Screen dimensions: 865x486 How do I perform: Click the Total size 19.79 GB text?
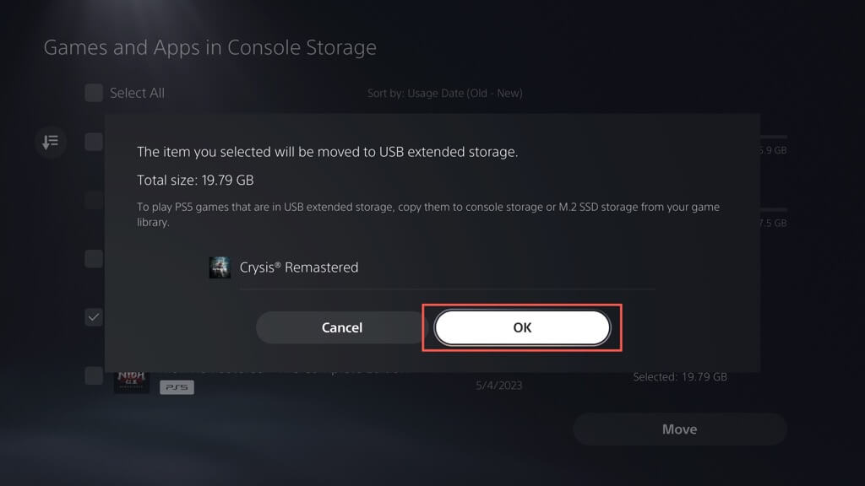tap(195, 181)
